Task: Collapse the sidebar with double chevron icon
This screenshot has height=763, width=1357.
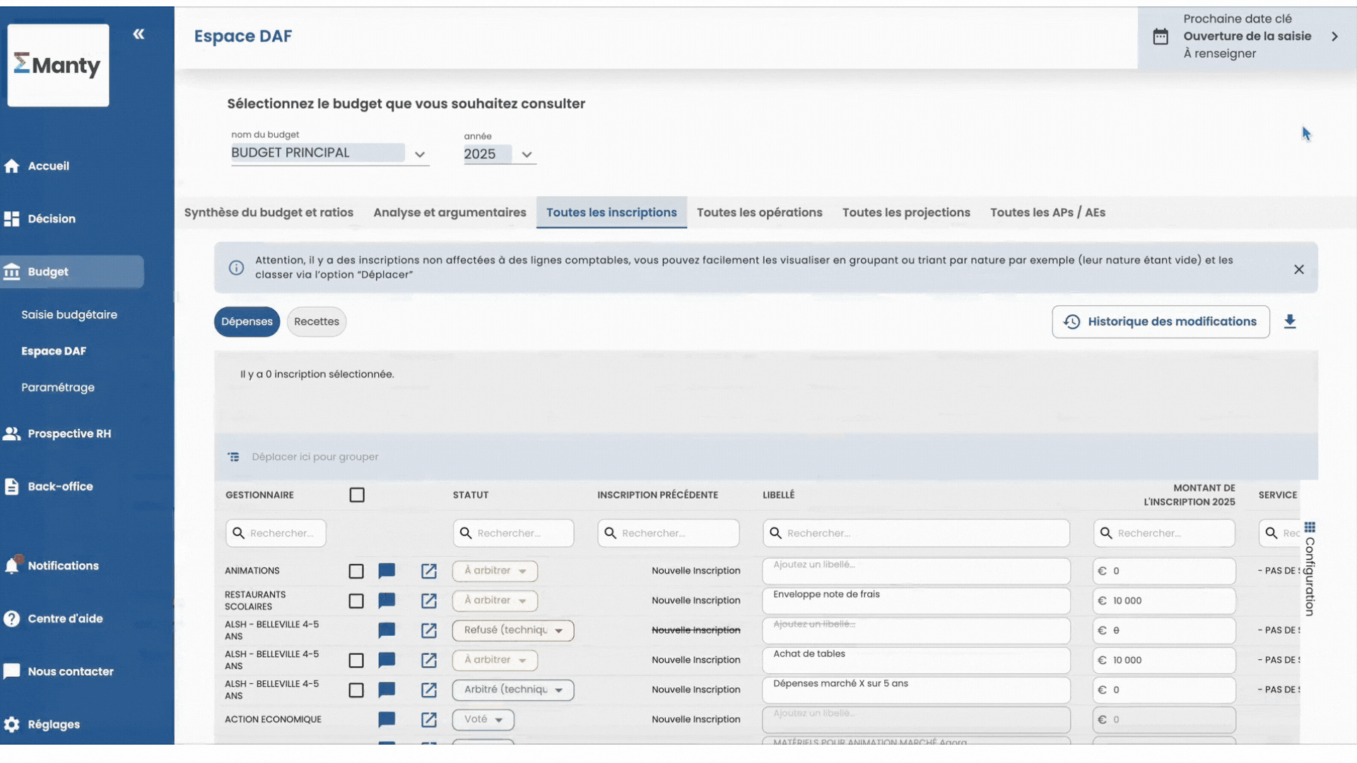Action: (139, 34)
